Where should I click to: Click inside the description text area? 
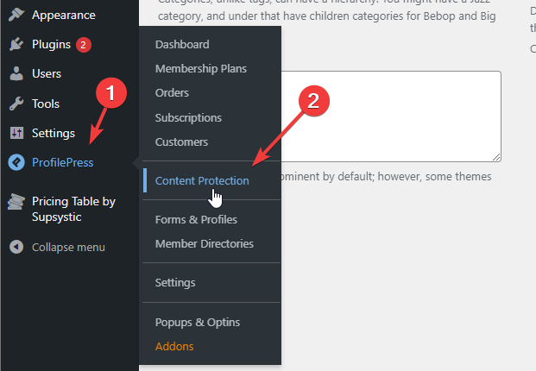(x=391, y=116)
